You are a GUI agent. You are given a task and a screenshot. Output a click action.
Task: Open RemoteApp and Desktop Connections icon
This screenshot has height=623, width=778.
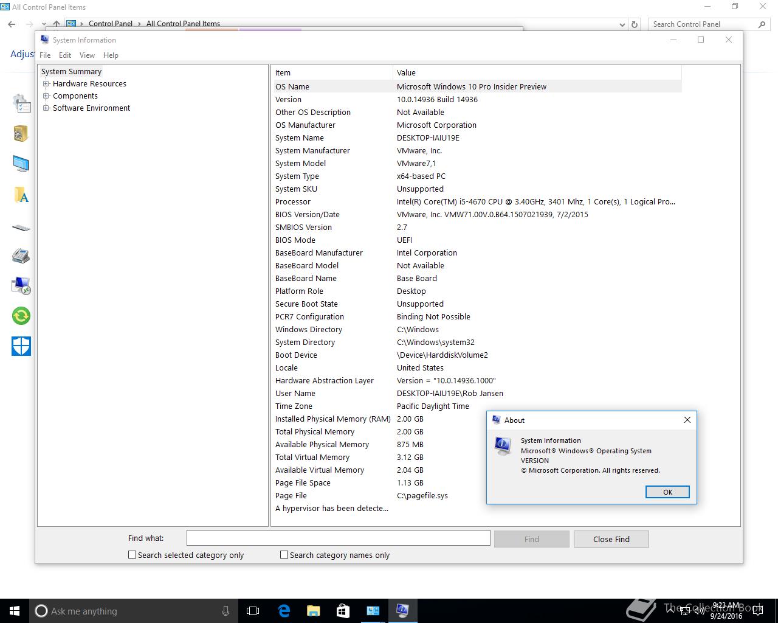tap(21, 285)
